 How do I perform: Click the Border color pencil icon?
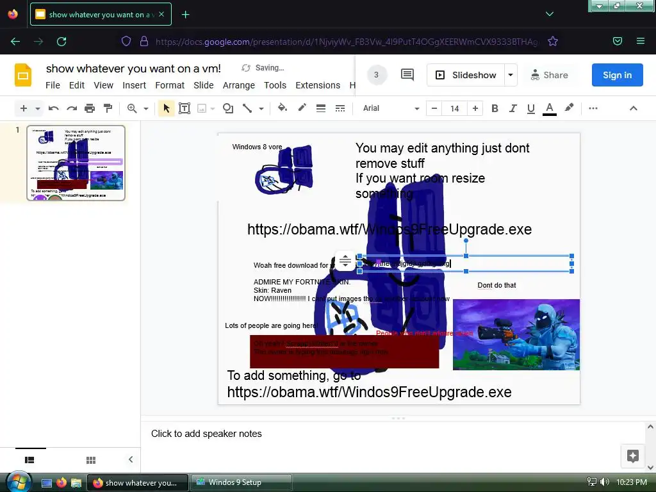(302, 108)
